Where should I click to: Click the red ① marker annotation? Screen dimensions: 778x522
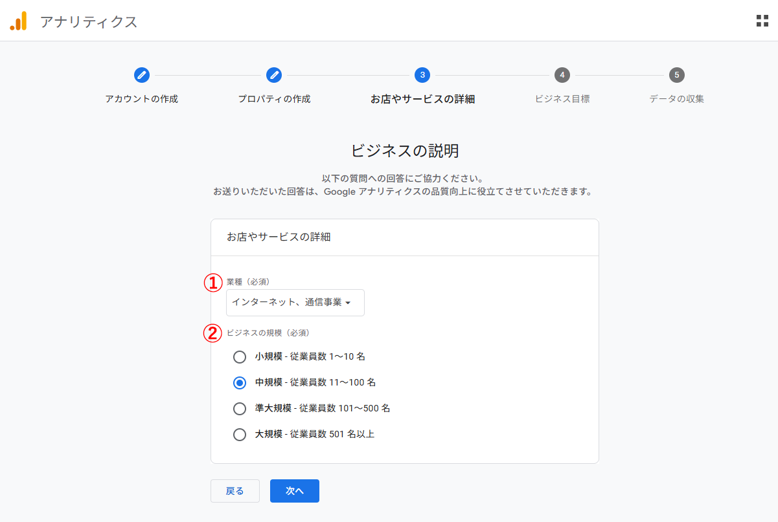[212, 281]
